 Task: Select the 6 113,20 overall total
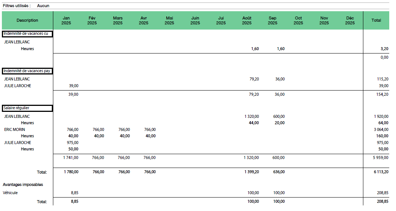click(x=381, y=172)
